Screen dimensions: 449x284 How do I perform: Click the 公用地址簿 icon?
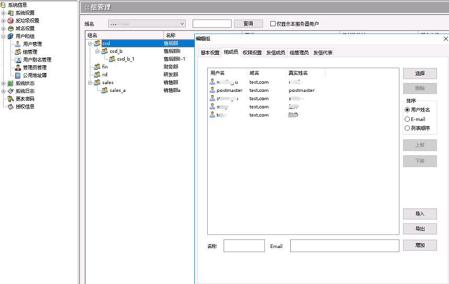click(x=18, y=75)
